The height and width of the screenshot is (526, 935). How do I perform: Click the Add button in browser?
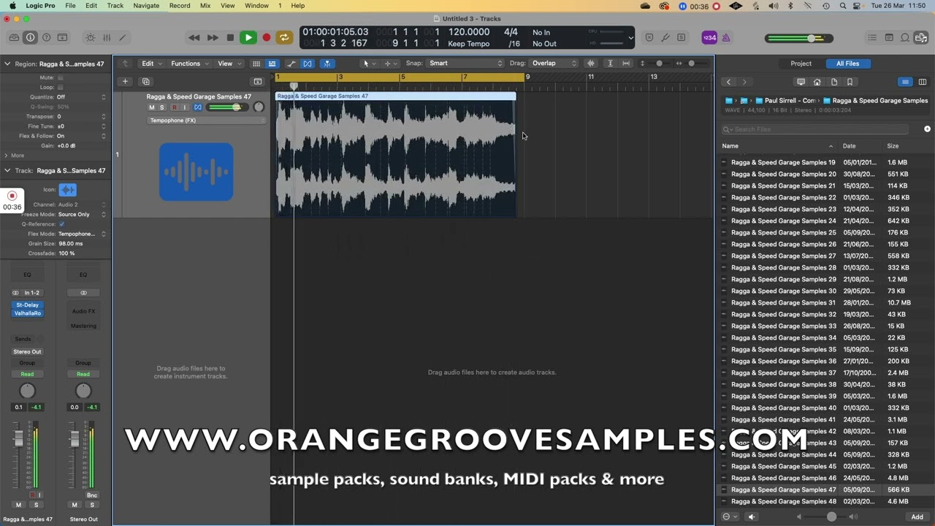[x=917, y=517]
